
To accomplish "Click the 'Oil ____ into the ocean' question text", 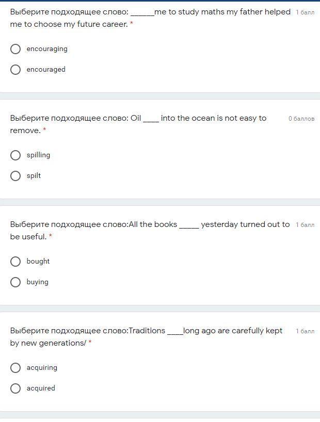I will [138, 124].
